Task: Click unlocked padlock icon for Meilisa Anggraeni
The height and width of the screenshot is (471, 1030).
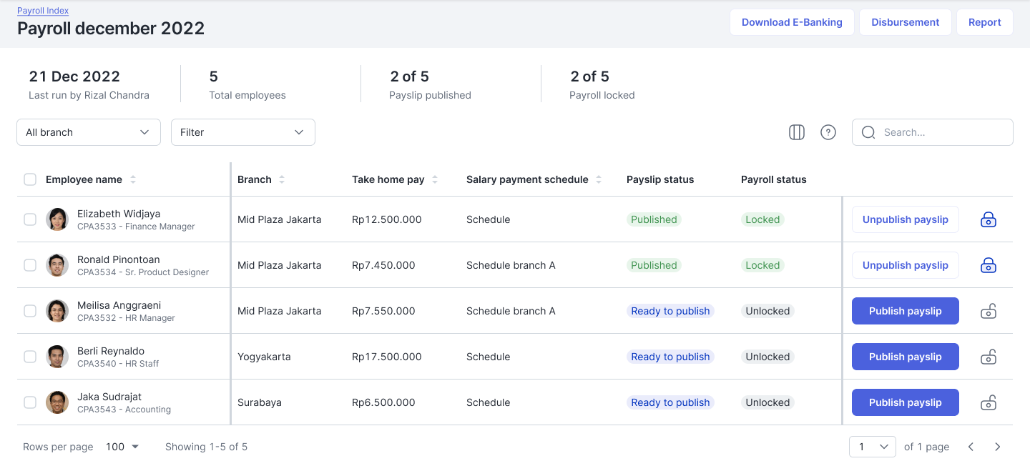Action: tap(988, 311)
